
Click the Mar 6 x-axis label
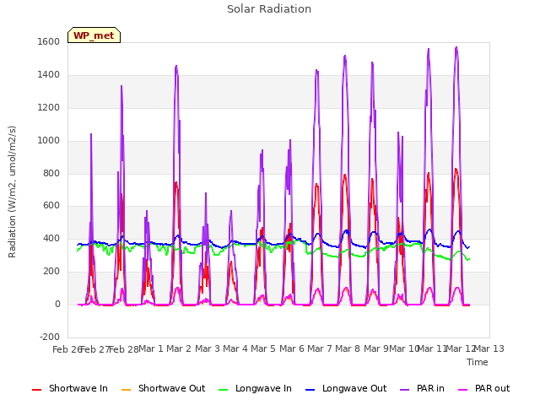(x=292, y=348)
